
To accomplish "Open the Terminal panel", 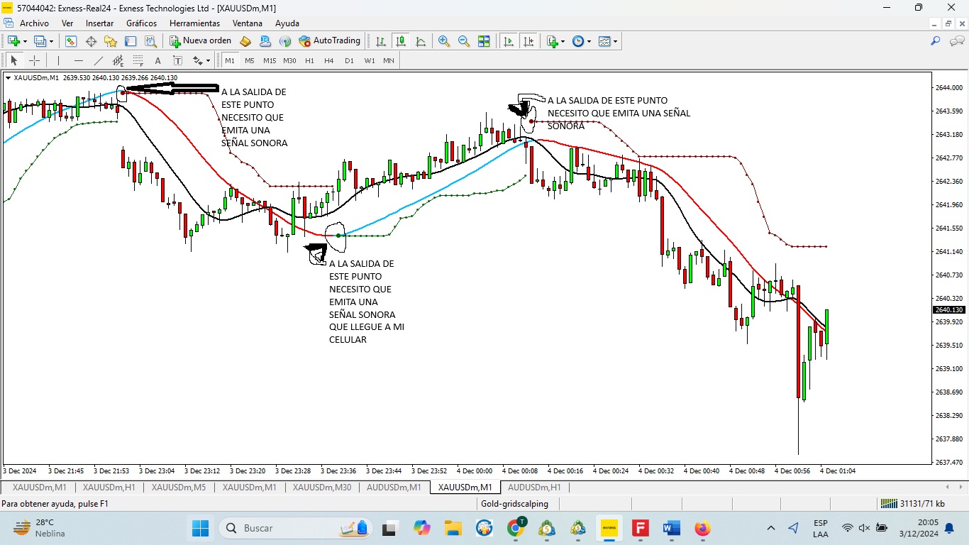I will [x=131, y=41].
